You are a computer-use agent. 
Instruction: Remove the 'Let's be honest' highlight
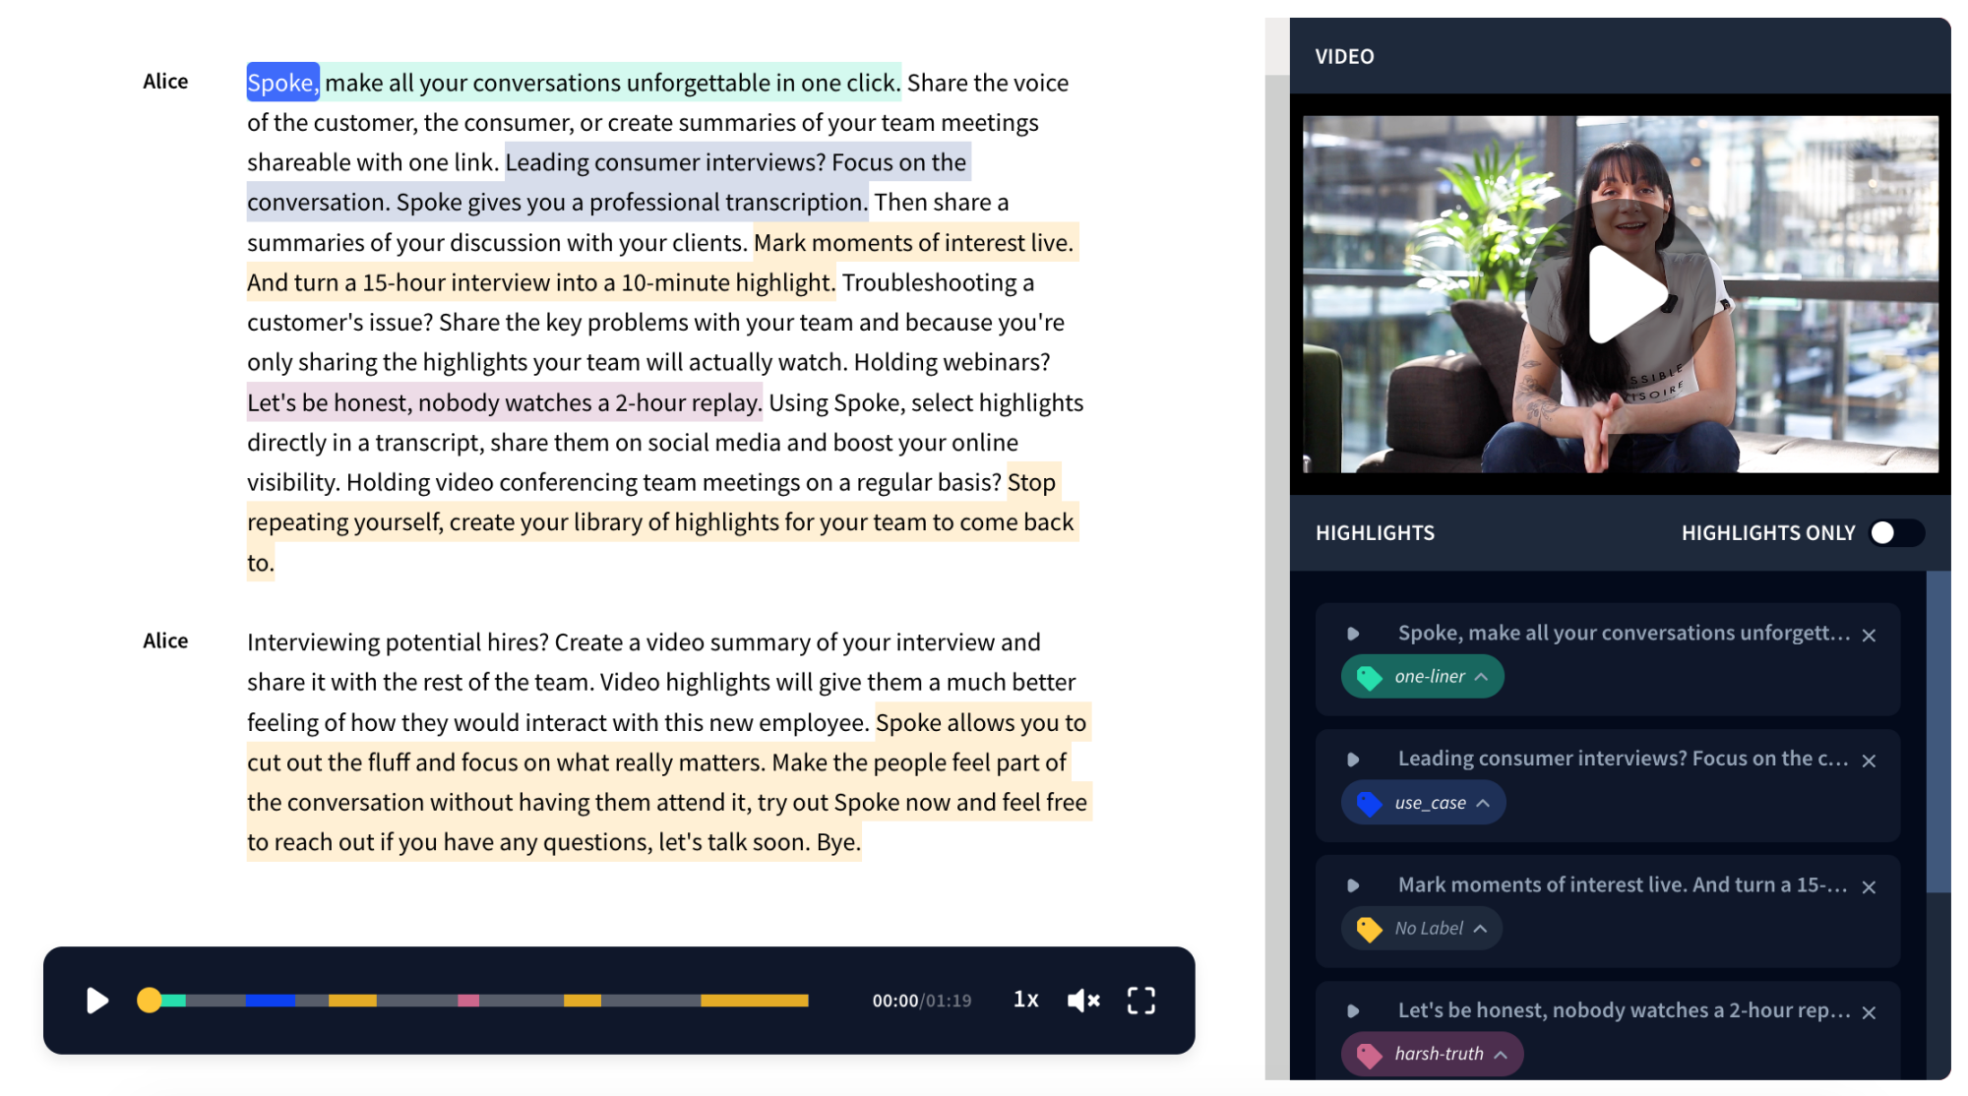tap(1869, 1012)
